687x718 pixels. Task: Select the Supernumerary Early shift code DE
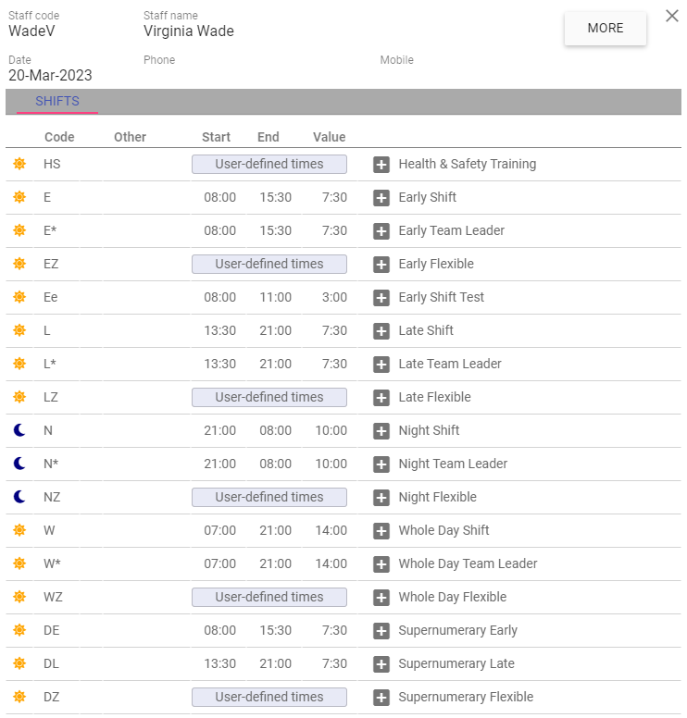(x=51, y=630)
